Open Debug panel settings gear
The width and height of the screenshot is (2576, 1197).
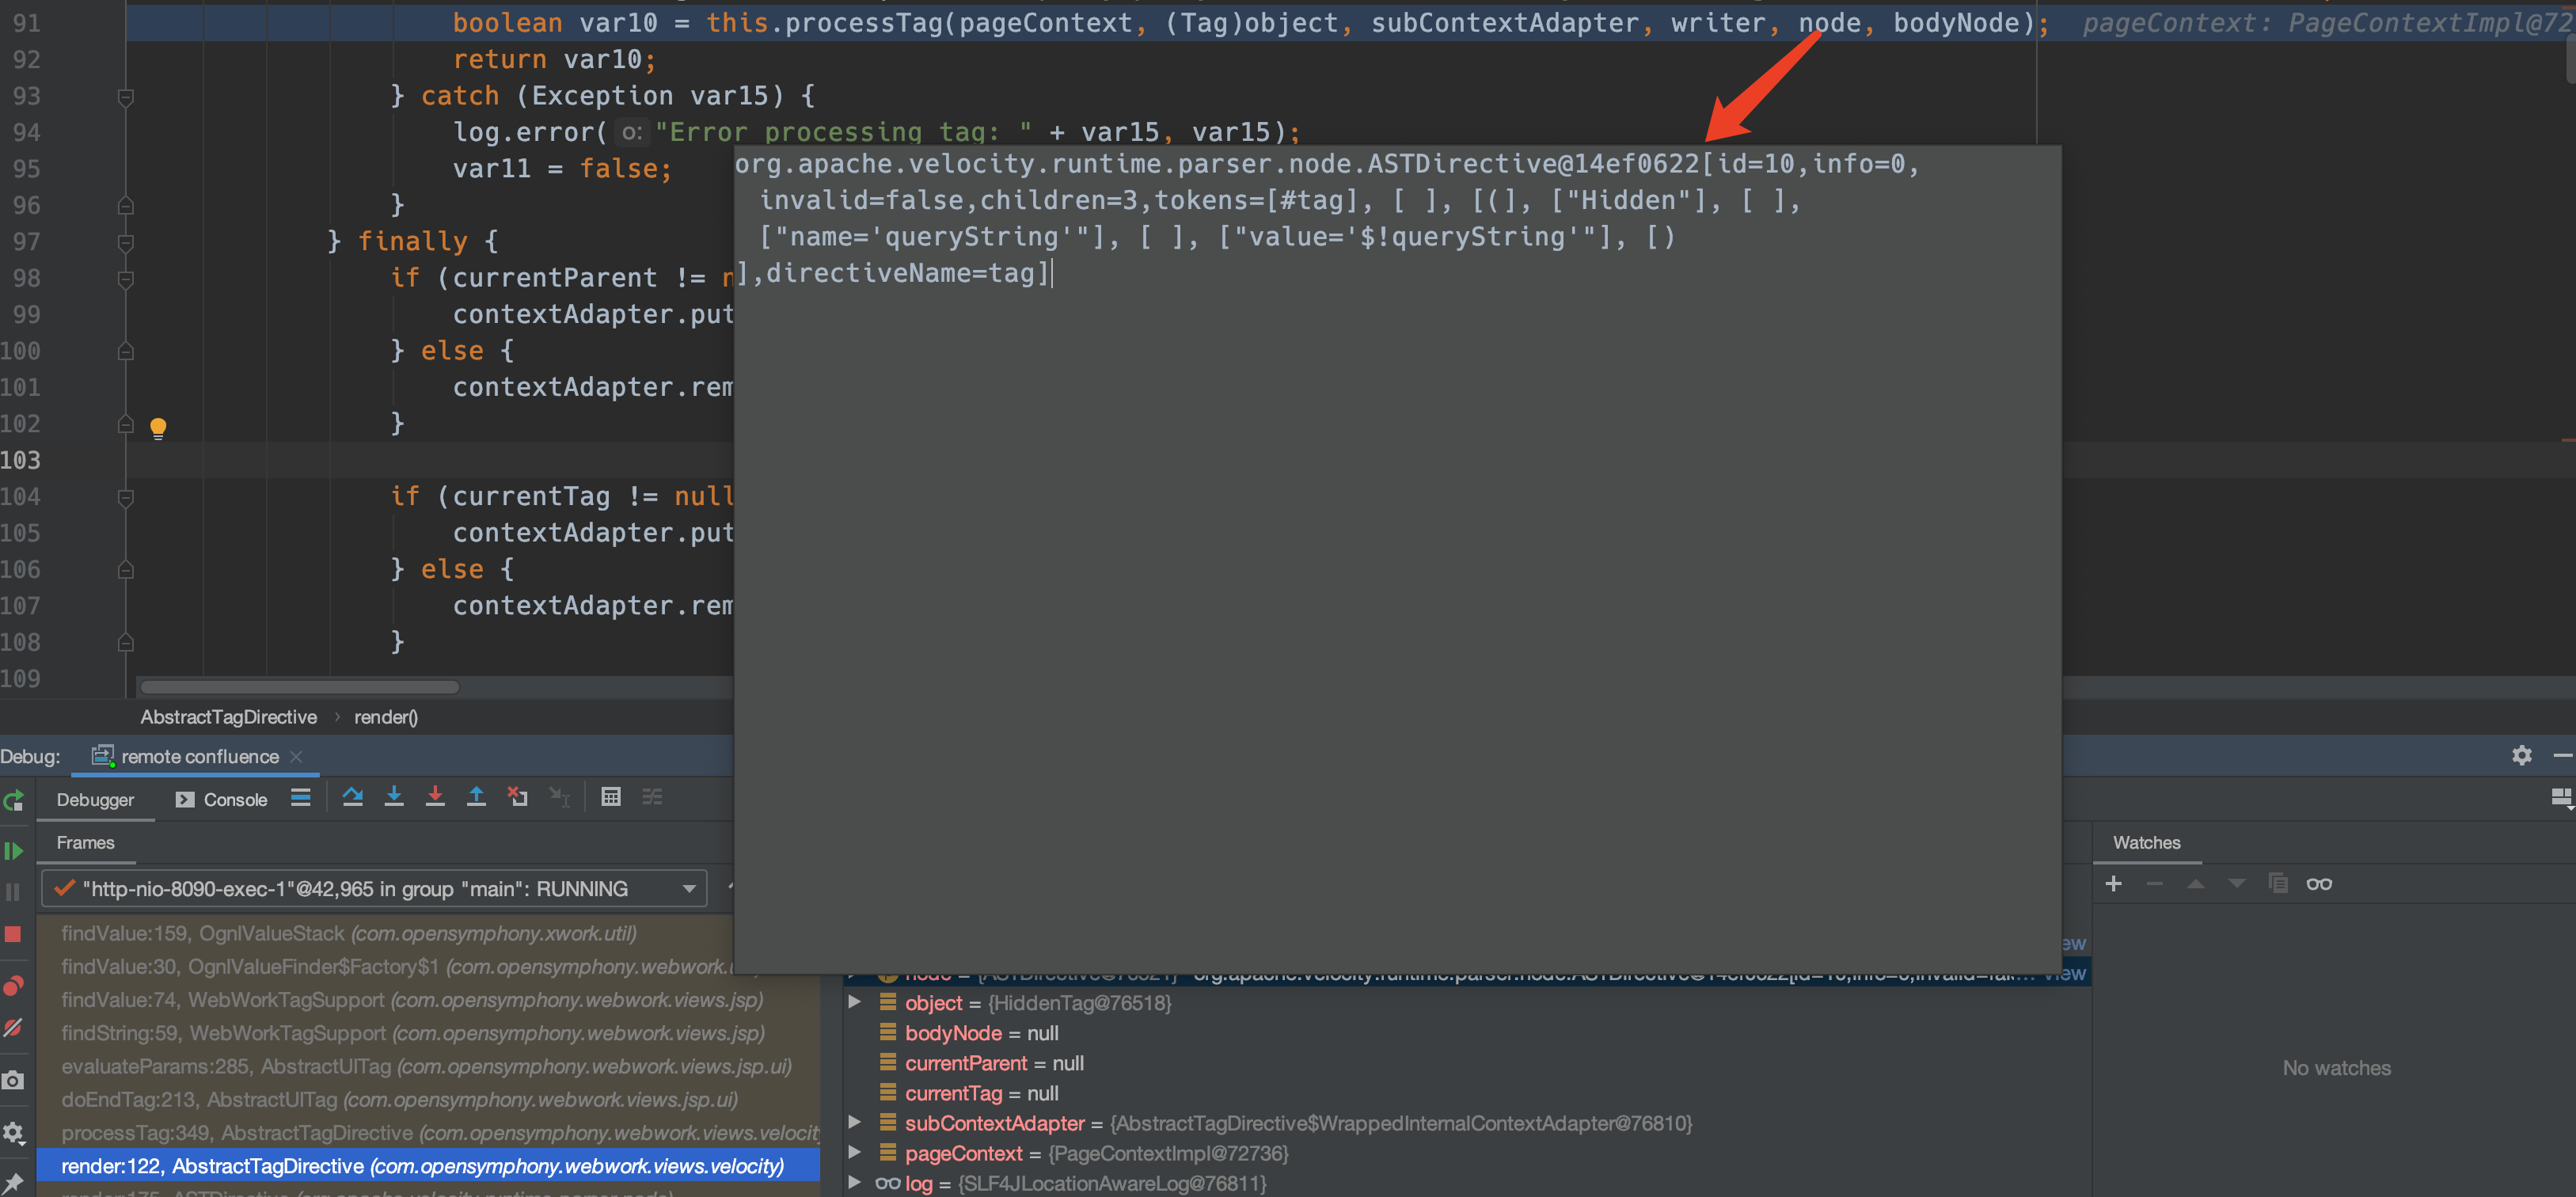2522,756
